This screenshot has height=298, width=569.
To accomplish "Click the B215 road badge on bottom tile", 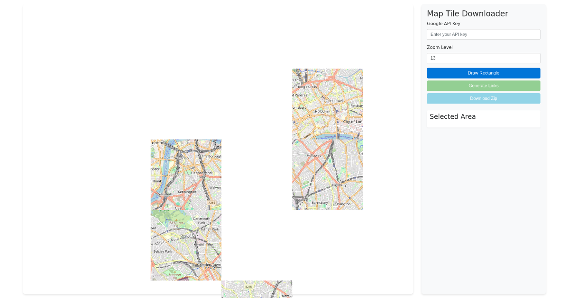I will pyautogui.click(x=248, y=287).
